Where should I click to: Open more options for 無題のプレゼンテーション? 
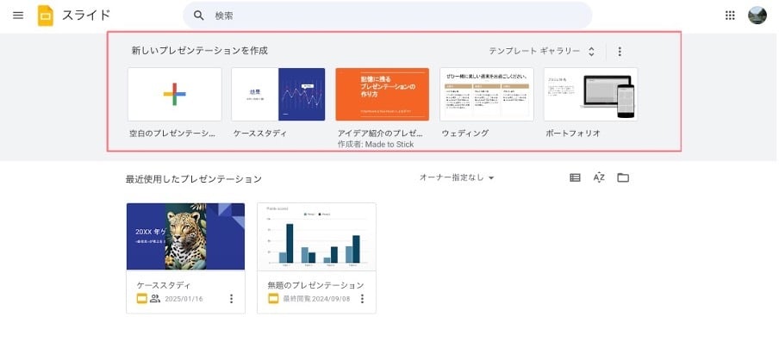[x=362, y=299]
